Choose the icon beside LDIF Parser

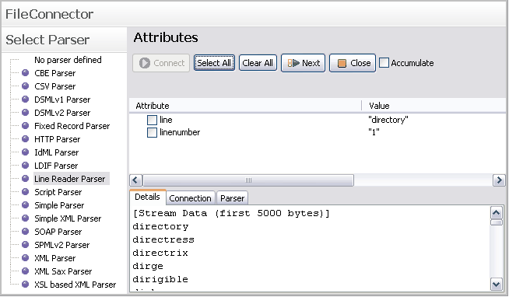(26, 166)
